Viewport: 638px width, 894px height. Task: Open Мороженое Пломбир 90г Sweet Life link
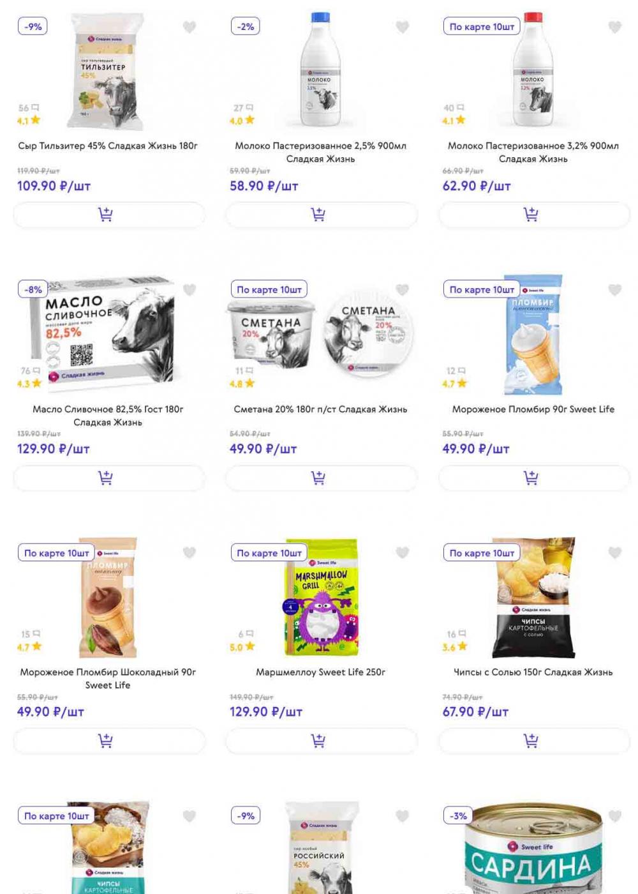coord(533,409)
